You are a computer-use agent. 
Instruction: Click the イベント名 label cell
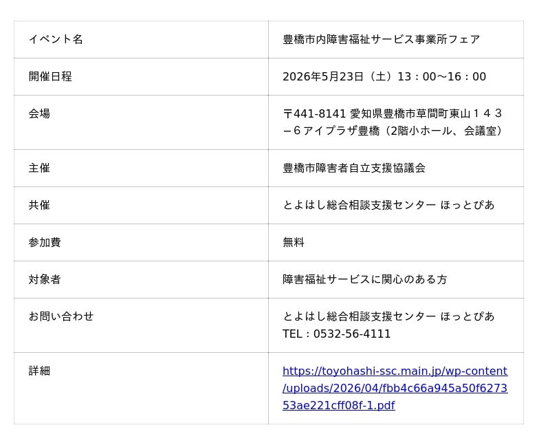click(141, 39)
